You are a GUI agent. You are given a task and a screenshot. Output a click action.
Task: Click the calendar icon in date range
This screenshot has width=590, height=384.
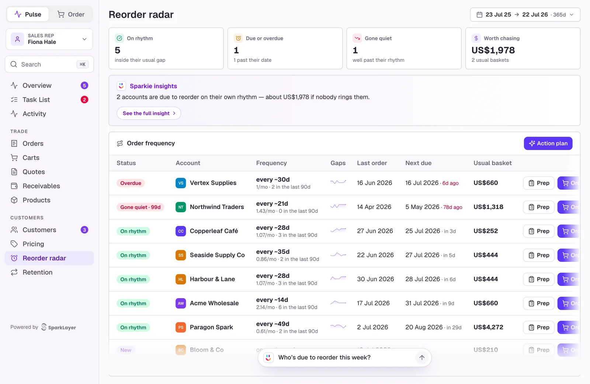coord(479,15)
